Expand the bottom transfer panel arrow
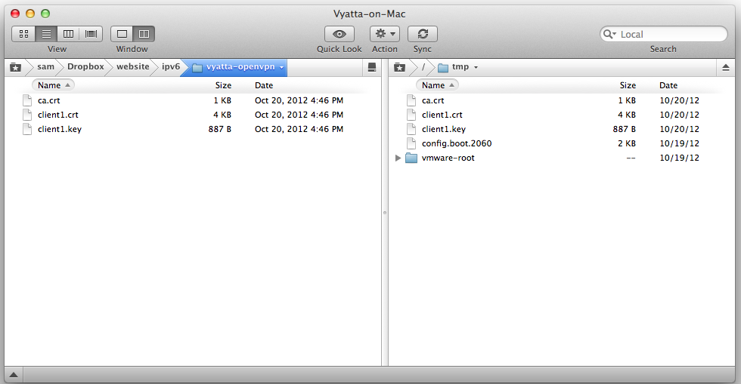 click(x=14, y=375)
